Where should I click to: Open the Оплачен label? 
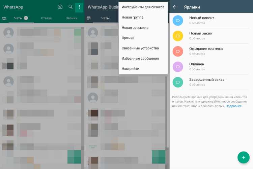[212, 67]
